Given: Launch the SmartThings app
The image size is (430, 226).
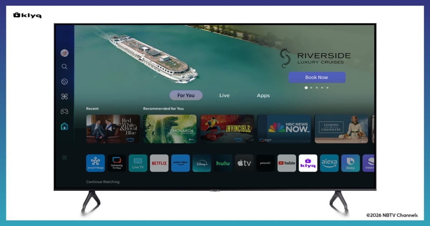Looking at the screenshot, I should click(95, 163).
